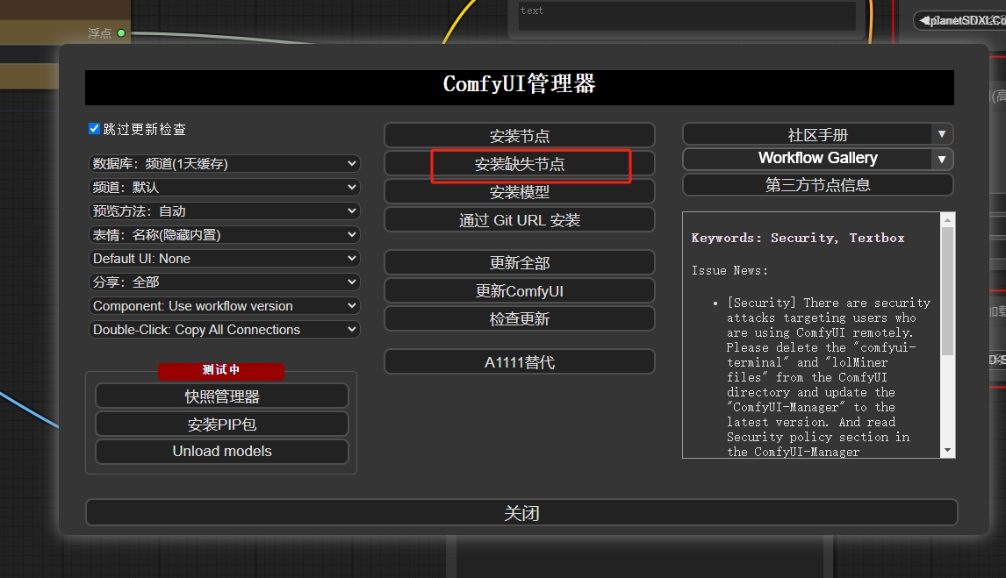
Task: Open the 频道: 默认 dropdown
Action: coord(224,187)
